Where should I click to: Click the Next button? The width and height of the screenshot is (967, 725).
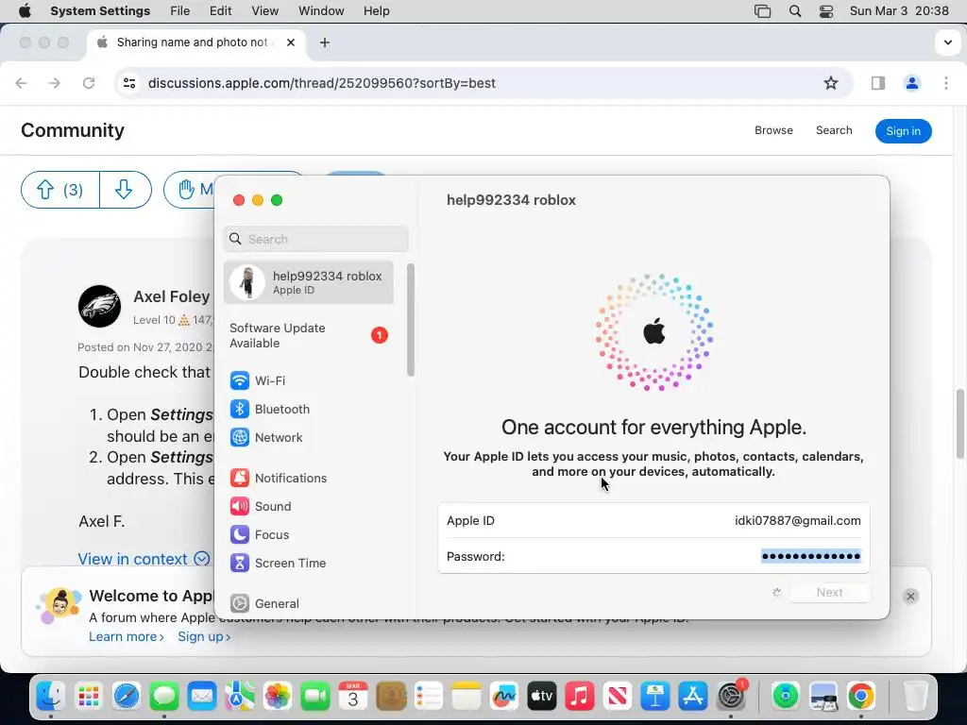pyautogui.click(x=829, y=593)
